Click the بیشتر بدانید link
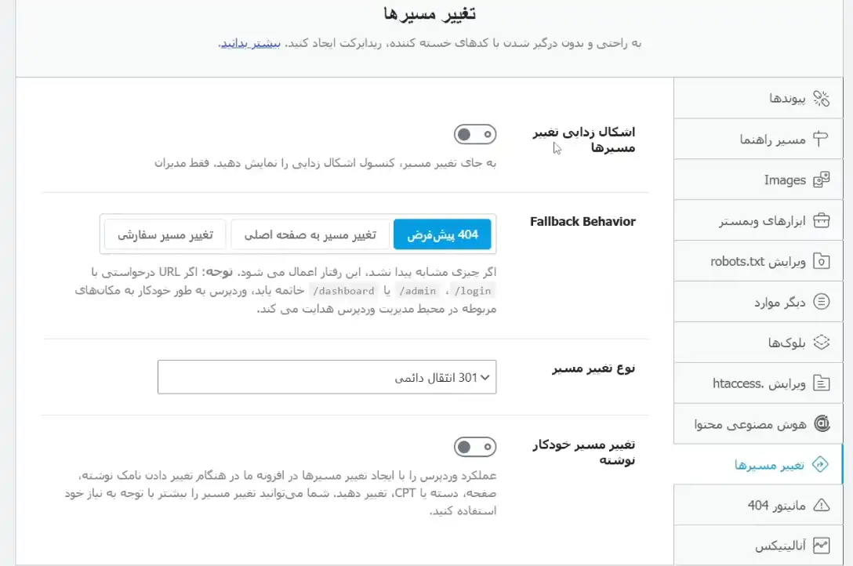Viewport: 853px width, 566px height. coord(250,43)
